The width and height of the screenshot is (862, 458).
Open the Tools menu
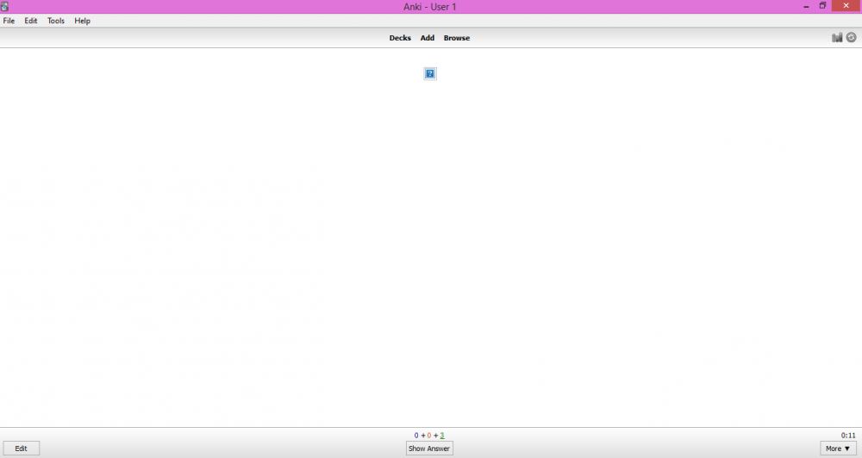56,21
